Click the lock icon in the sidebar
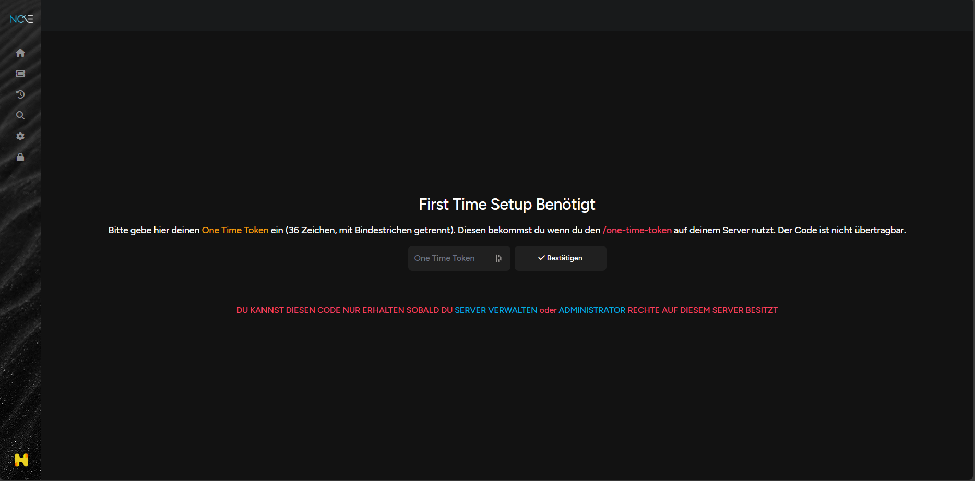This screenshot has height=481, width=975. tap(20, 157)
